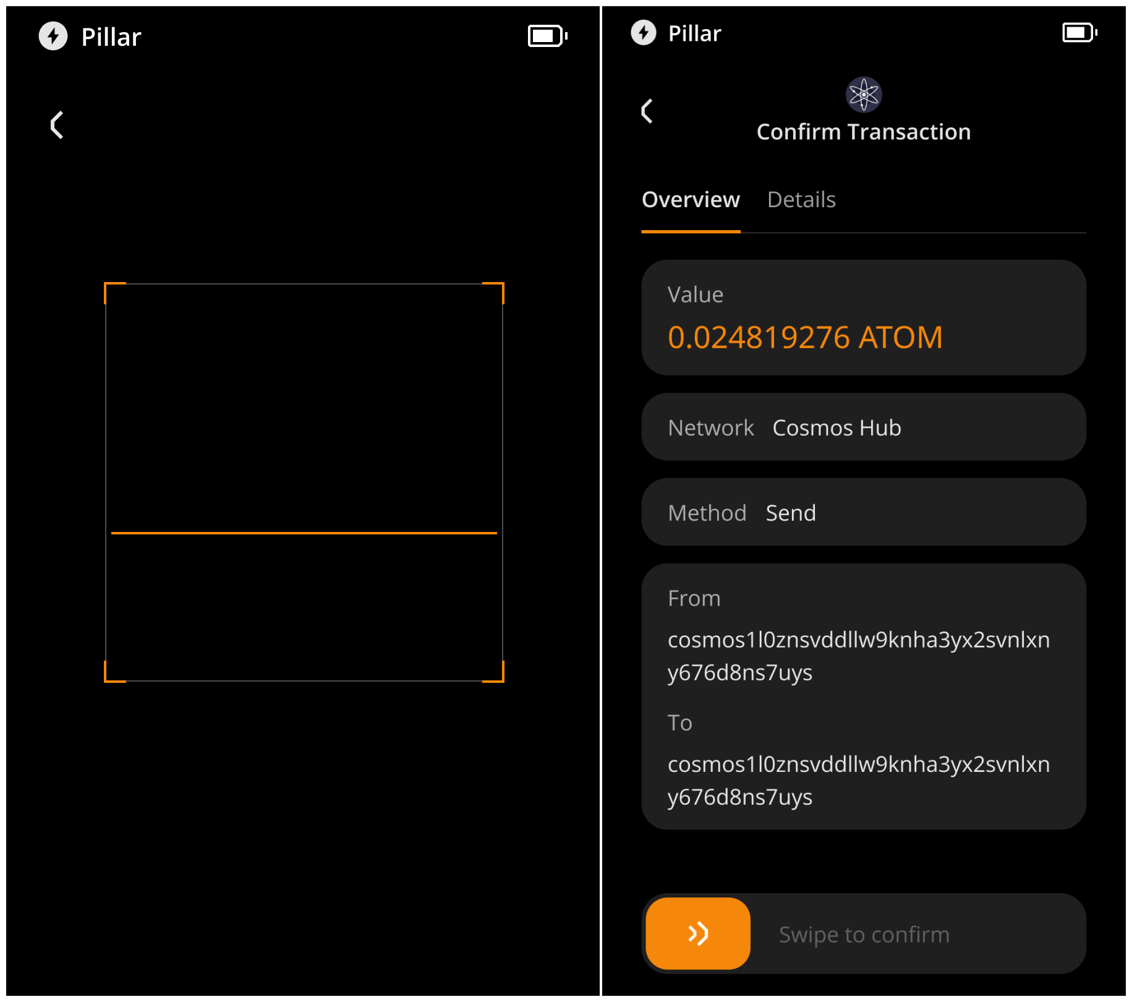Tap the battery icon on Confirm Transaction screen
Image resolution: width=1132 pixels, height=1002 pixels.
[x=1079, y=33]
